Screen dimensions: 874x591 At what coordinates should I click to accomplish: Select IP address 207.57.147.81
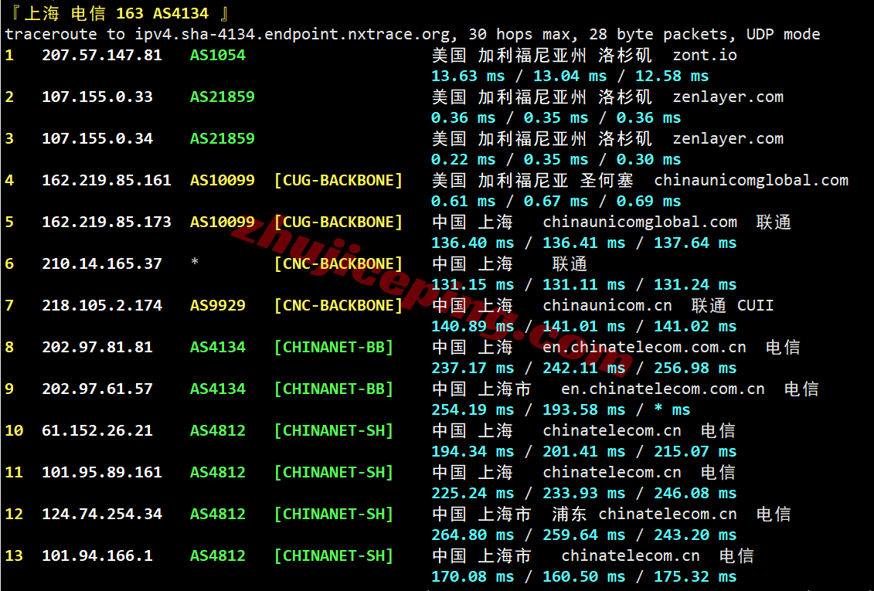click(102, 55)
